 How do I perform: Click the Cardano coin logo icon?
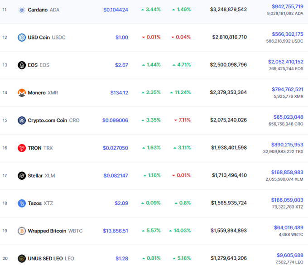click(22, 10)
